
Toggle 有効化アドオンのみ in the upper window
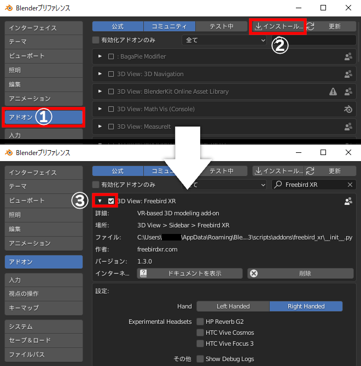tap(96, 40)
